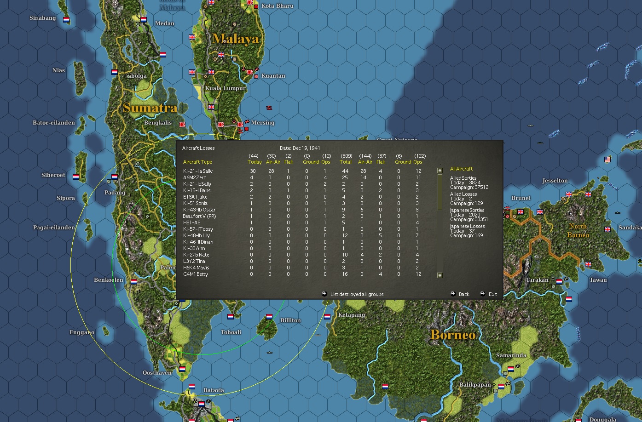Click the Japanese flag base at Bengkalis
Image resolution: width=642 pixels, height=422 pixels.
coord(182,124)
